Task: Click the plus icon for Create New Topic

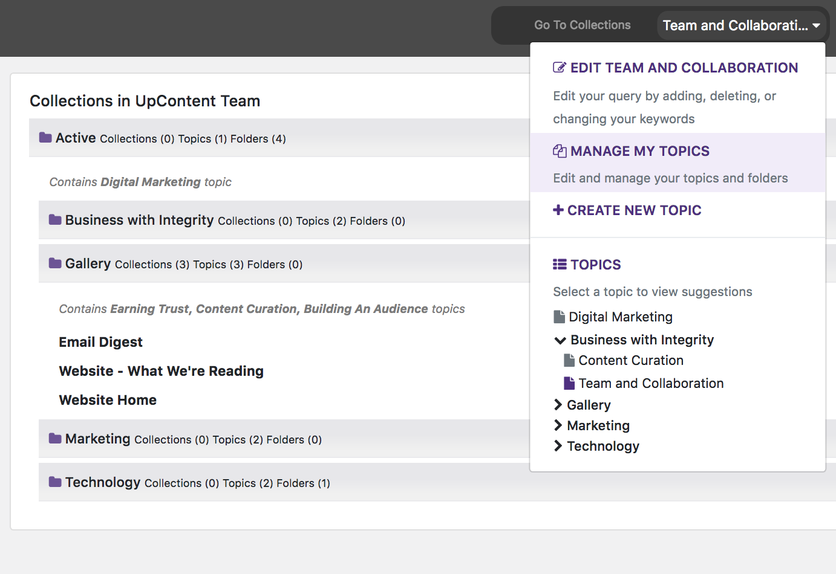Action: click(558, 210)
